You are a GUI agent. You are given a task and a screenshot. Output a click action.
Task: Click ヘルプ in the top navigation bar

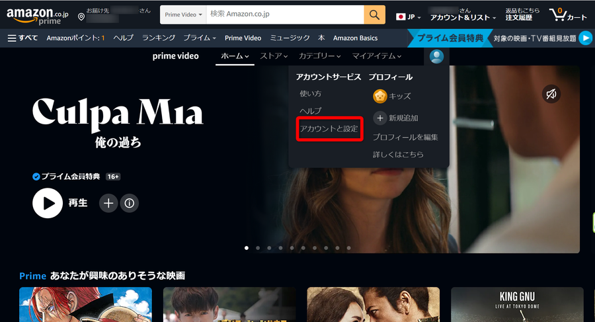coord(124,38)
